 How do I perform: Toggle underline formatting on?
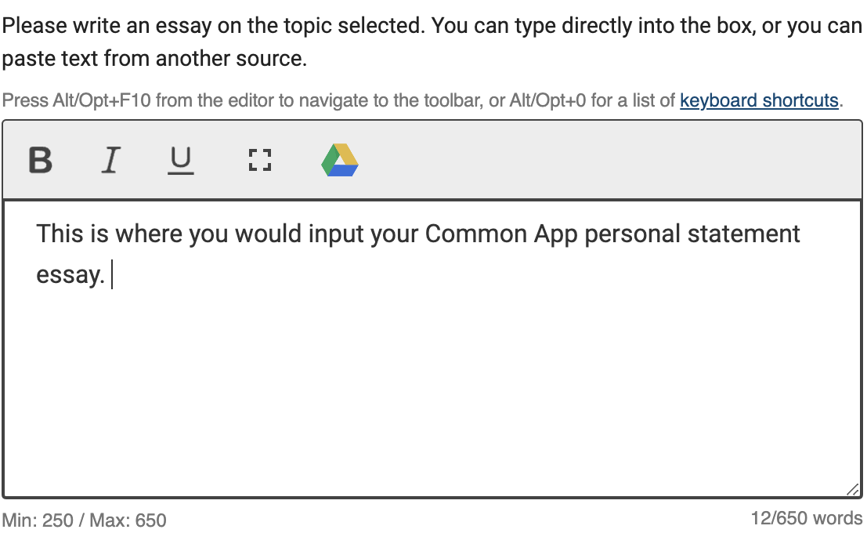(180, 160)
